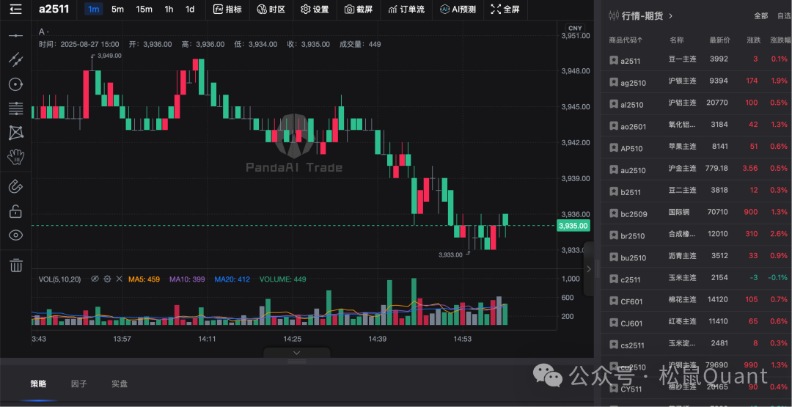Bookmark the bc2509 contract

pos(613,213)
